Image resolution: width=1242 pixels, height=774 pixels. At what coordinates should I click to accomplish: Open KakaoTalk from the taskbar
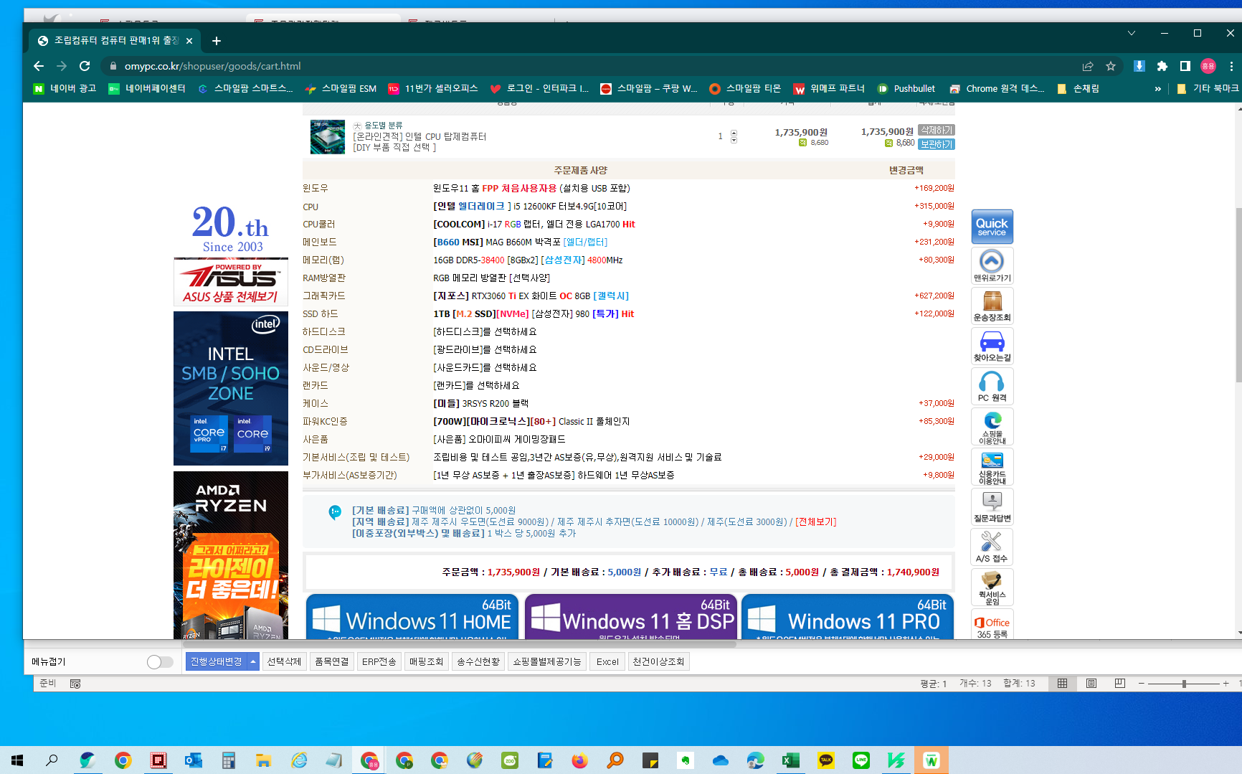(826, 760)
